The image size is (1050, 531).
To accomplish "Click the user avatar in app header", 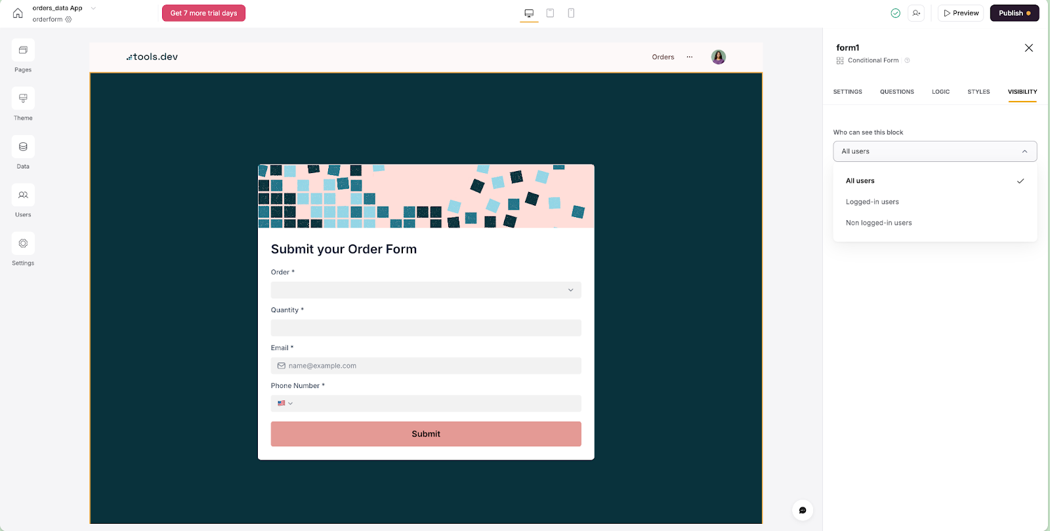I will click(719, 57).
